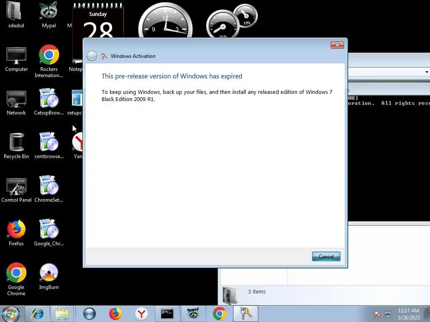
Task: Open the Start menu orb
Action: tap(10, 314)
